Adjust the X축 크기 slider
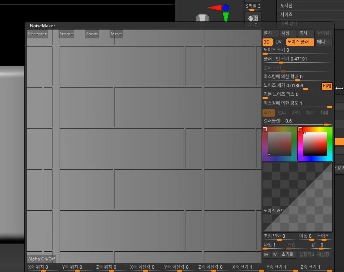Screen dimensions: 344x272 coord(248,268)
